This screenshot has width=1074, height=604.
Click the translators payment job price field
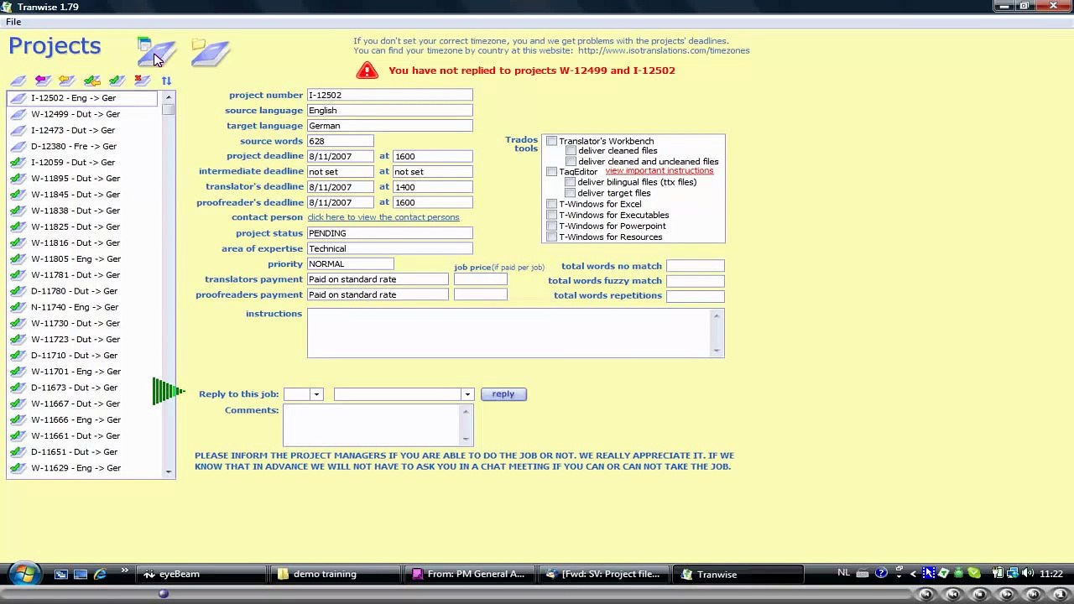(480, 279)
